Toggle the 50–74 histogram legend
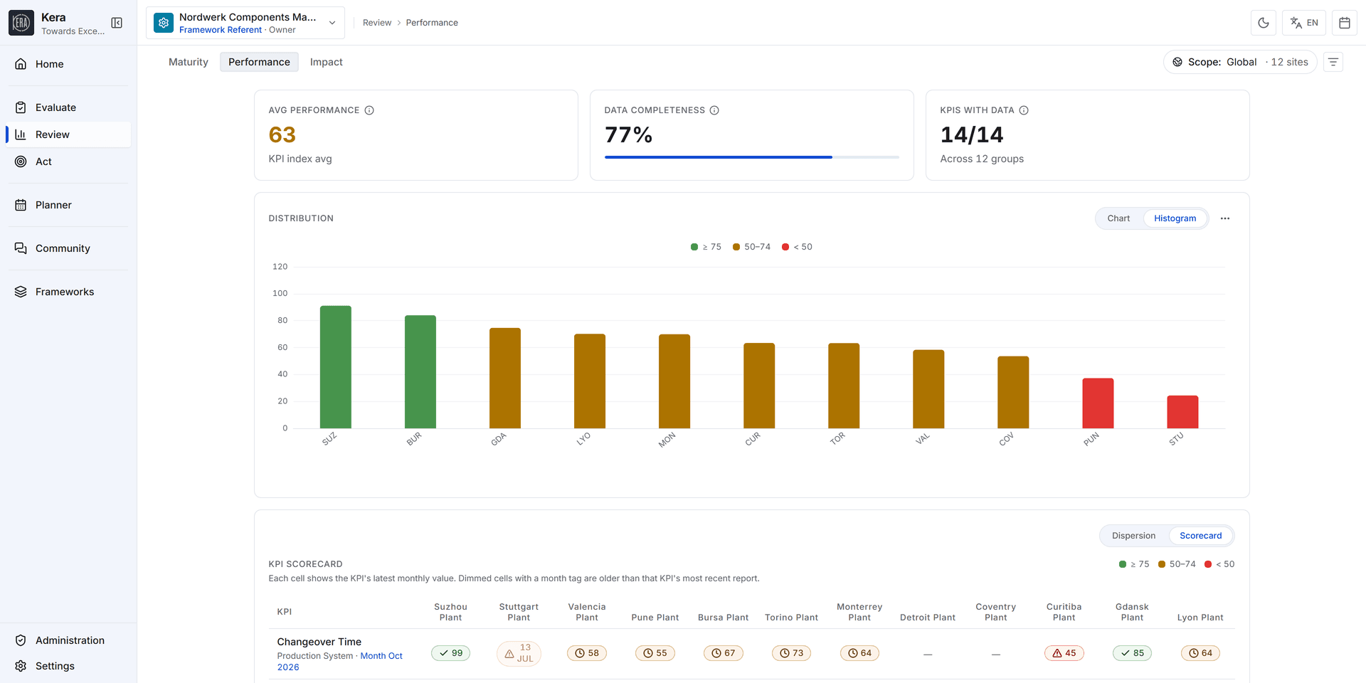Image resolution: width=1366 pixels, height=683 pixels. coord(751,247)
